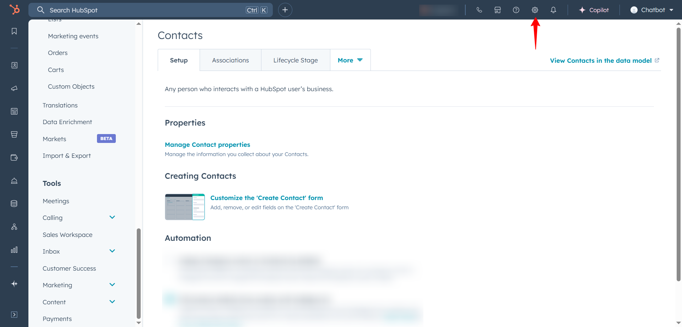The width and height of the screenshot is (682, 327).
Task: Open Data Management database icon
Action: (14, 204)
